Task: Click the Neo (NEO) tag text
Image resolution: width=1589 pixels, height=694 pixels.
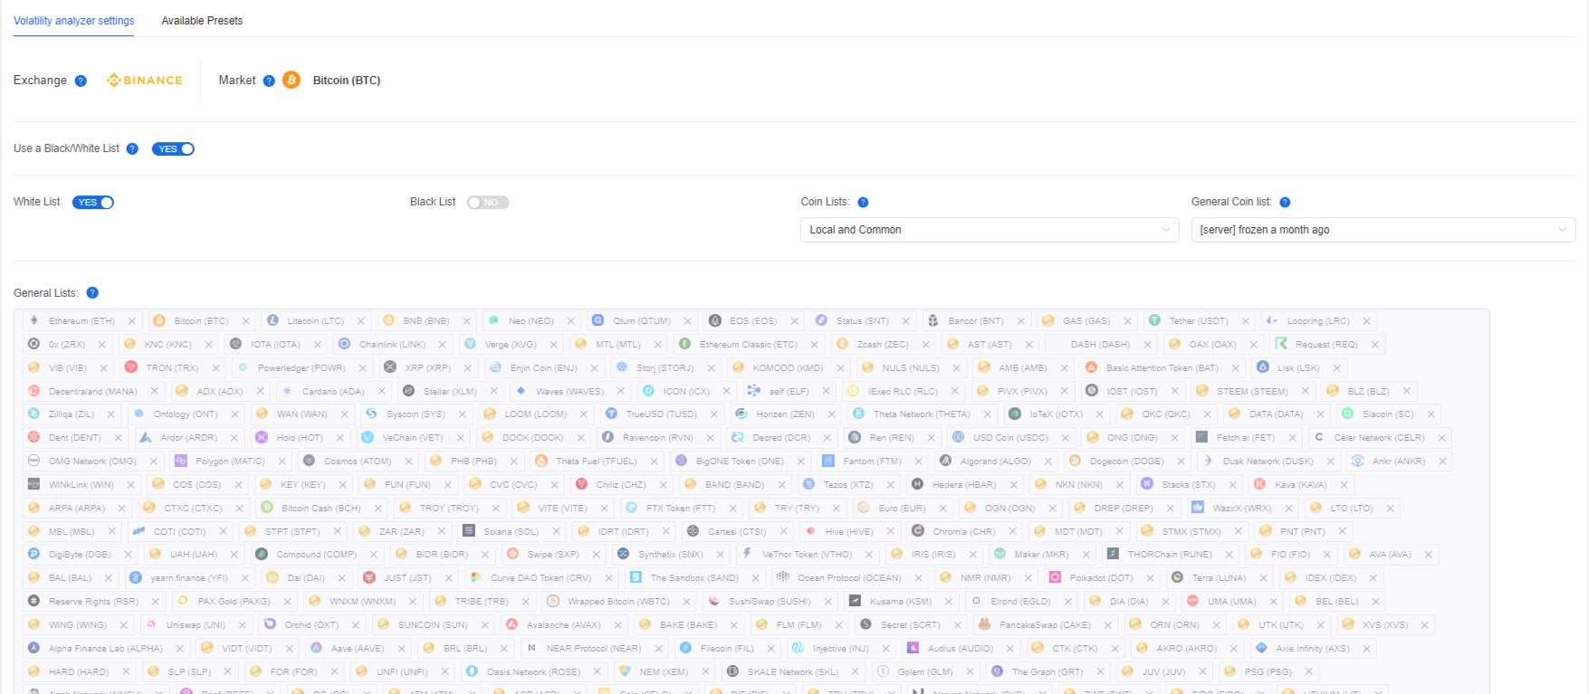Action: point(531,321)
